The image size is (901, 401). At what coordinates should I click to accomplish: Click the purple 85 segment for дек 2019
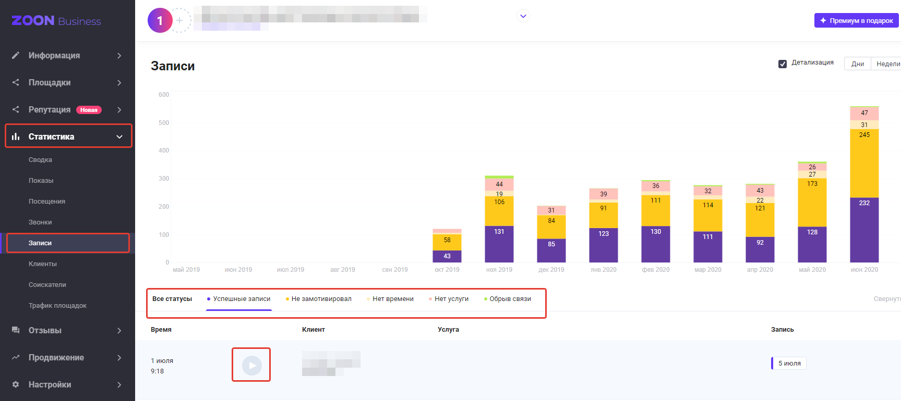[x=551, y=250]
